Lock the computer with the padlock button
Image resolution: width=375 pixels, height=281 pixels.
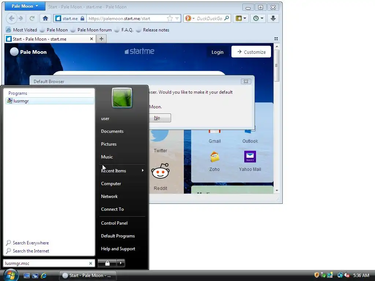107,263
